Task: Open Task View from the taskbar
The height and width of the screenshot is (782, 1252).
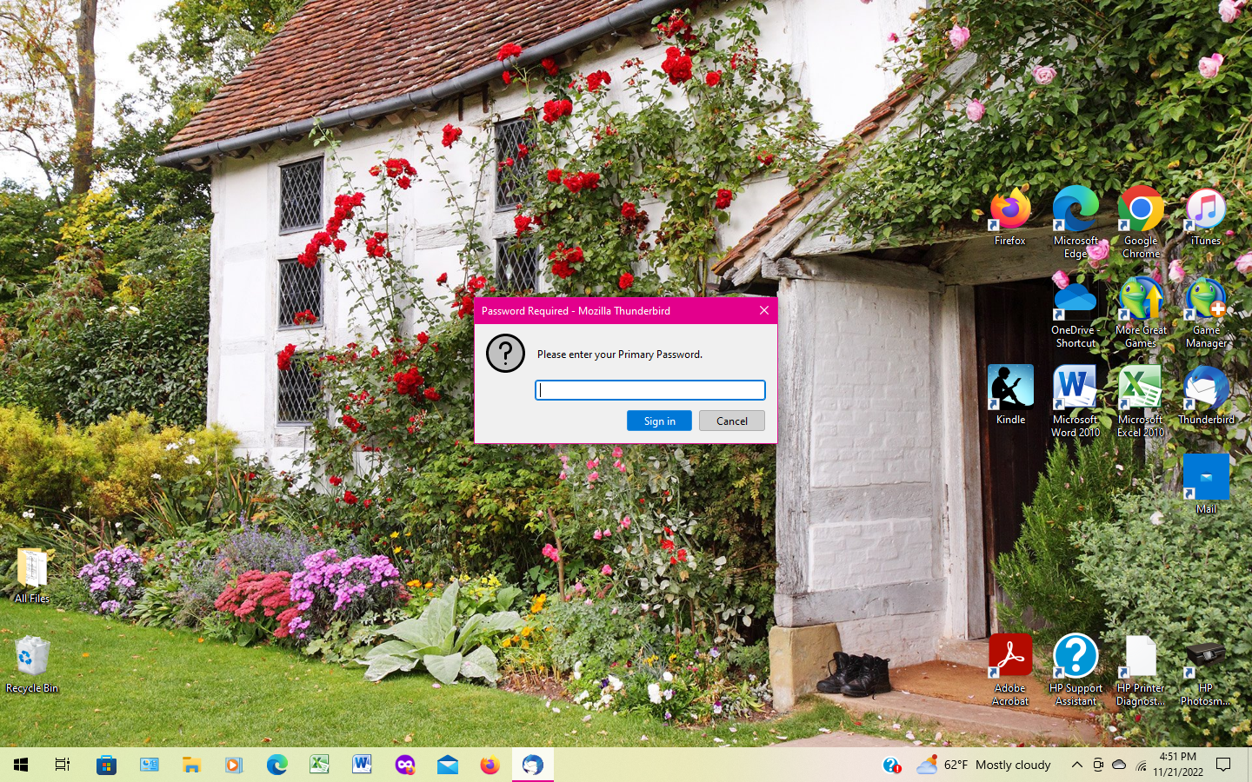Action: point(63,765)
